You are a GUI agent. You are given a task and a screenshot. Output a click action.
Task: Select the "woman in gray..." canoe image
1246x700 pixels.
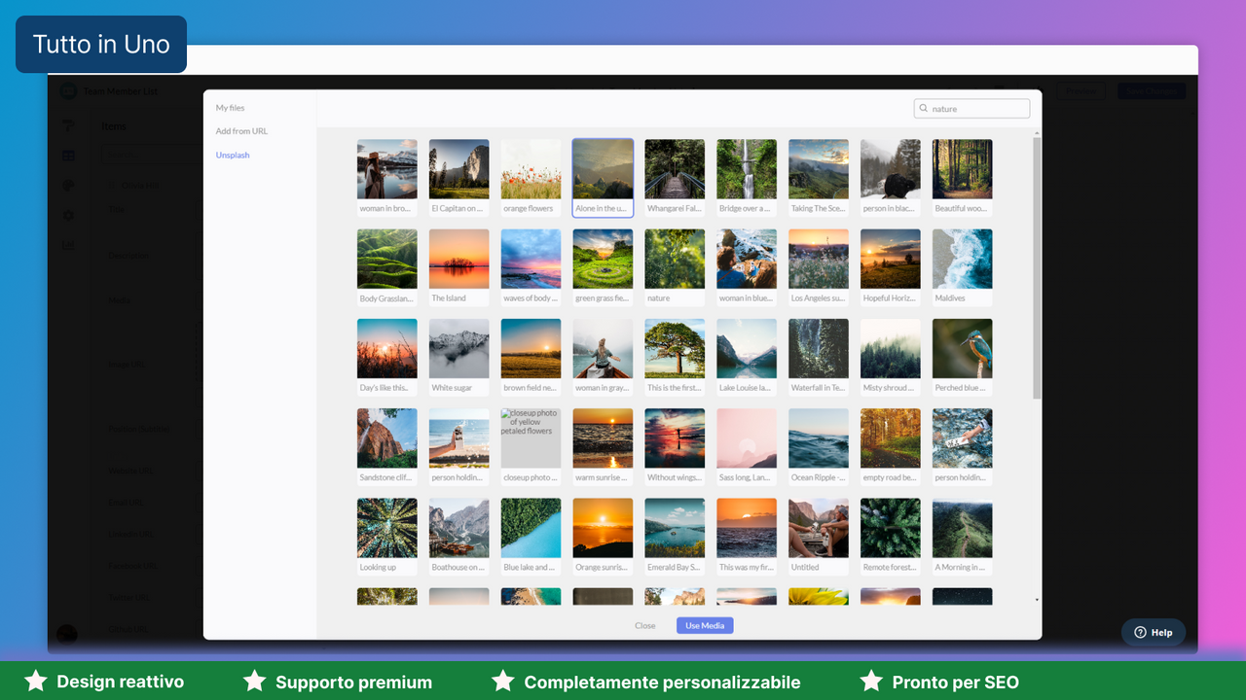(x=604, y=357)
